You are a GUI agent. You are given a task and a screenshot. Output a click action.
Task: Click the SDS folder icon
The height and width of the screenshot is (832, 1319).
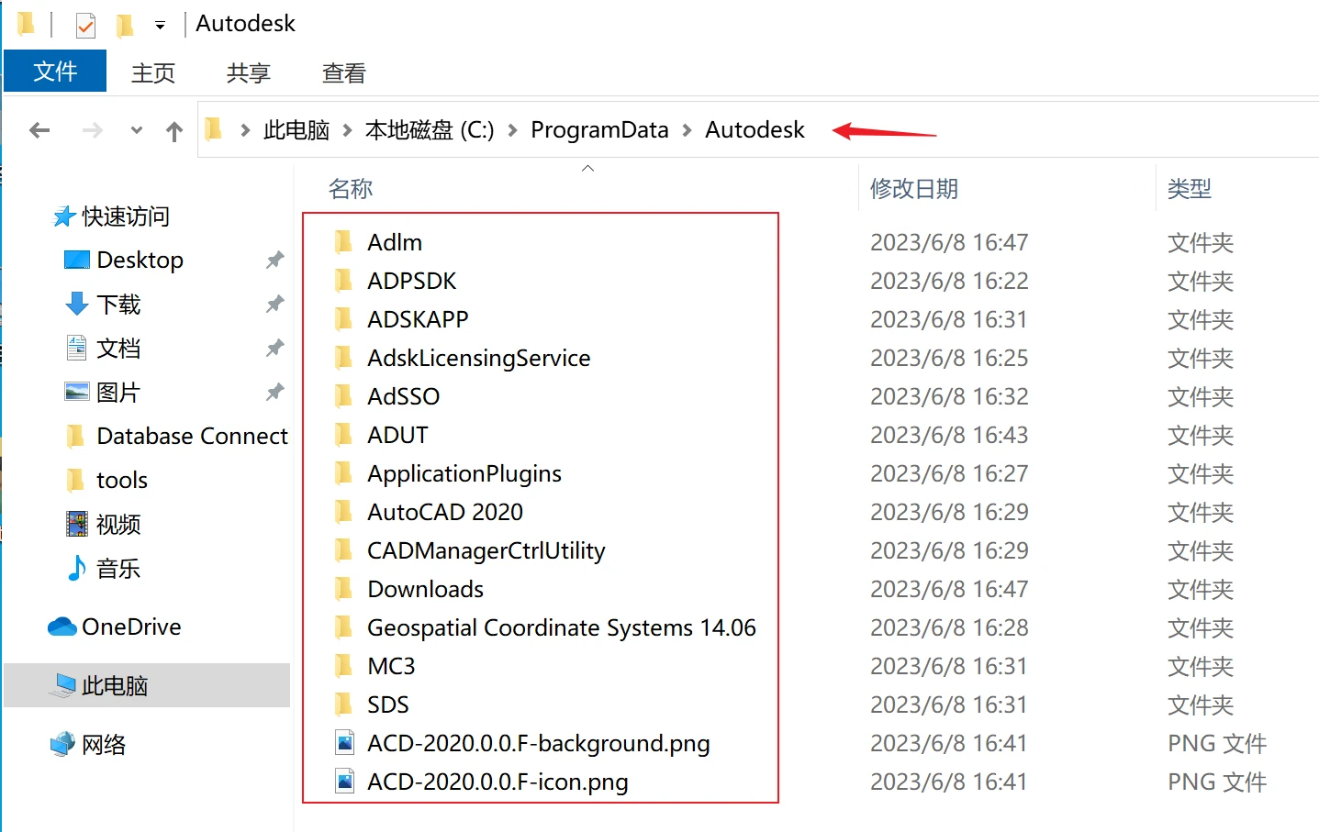pos(344,704)
